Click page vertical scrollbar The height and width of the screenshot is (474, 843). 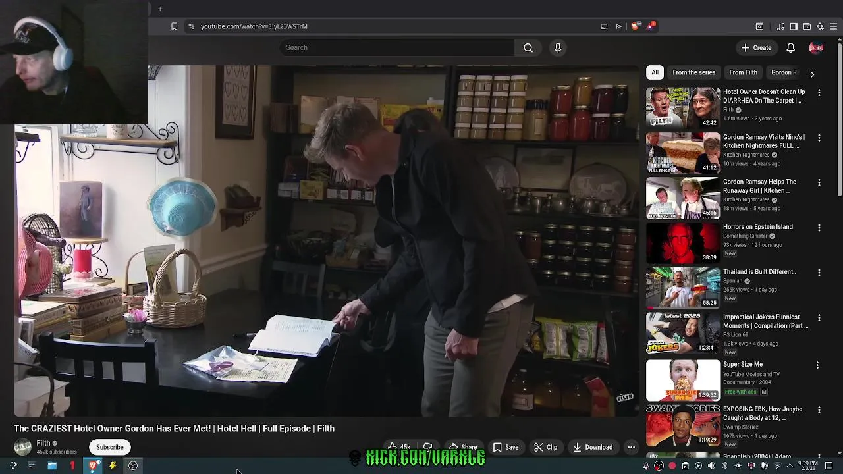(x=839, y=118)
